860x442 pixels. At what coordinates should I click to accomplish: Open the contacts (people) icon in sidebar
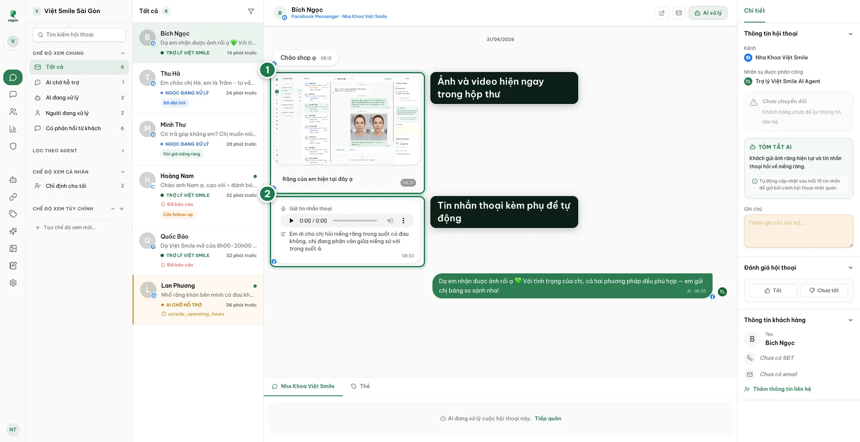coord(13,112)
